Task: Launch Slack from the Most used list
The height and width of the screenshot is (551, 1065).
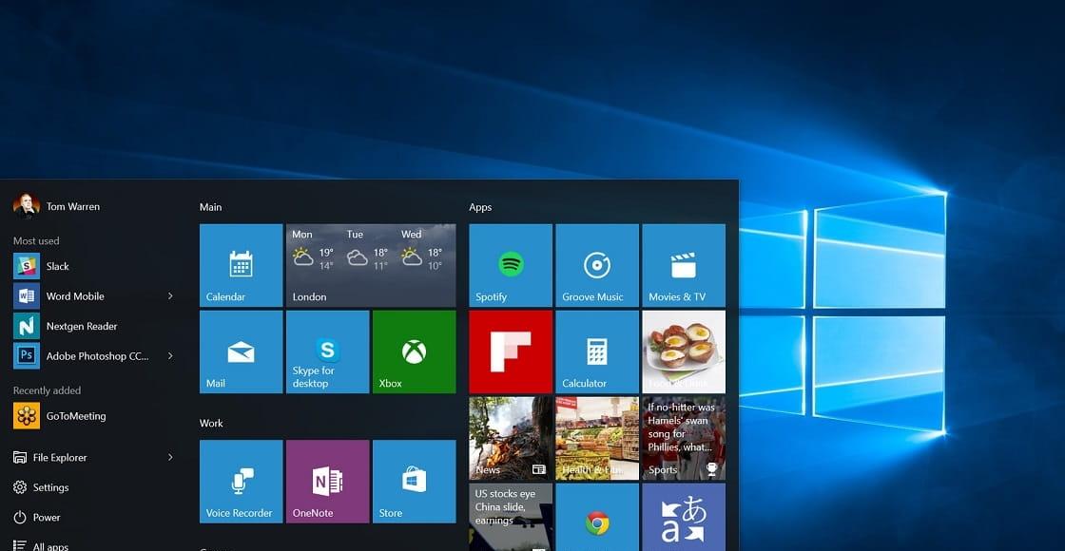Action: (x=94, y=266)
